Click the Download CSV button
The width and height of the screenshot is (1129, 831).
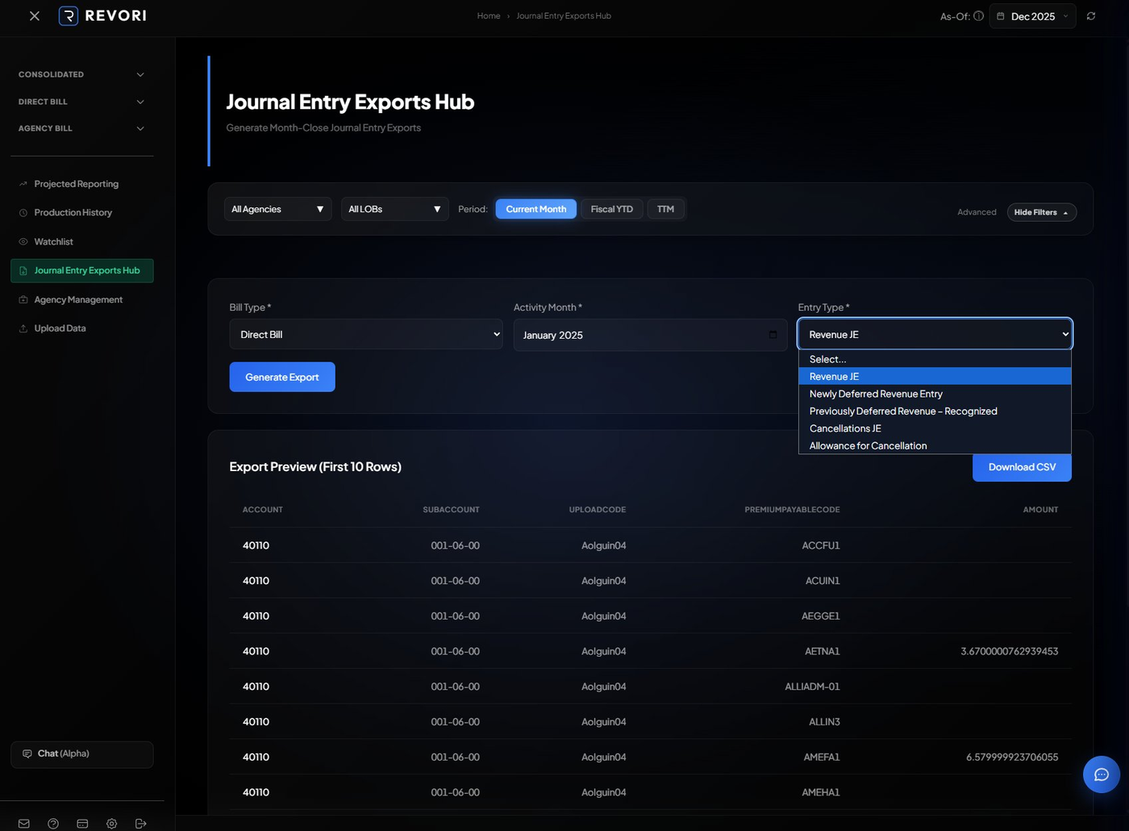pyautogui.click(x=1022, y=467)
